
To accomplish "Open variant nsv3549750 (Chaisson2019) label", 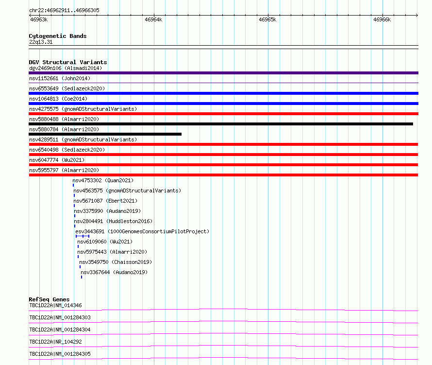I will point(116,262).
